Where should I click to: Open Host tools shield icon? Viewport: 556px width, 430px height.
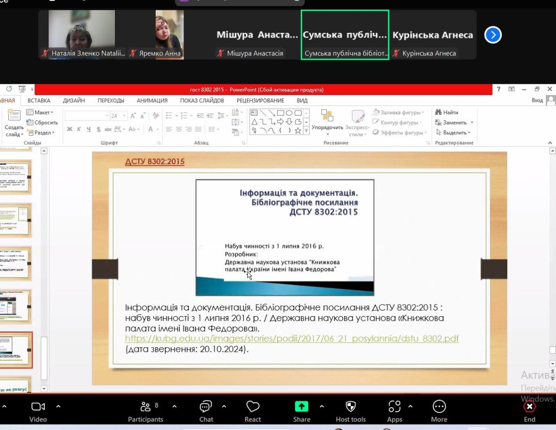coord(350,407)
